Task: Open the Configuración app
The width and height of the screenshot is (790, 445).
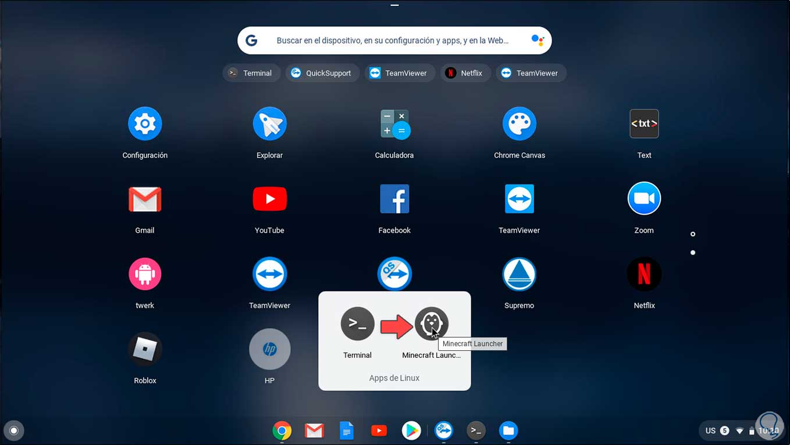Action: pos(145,124)
